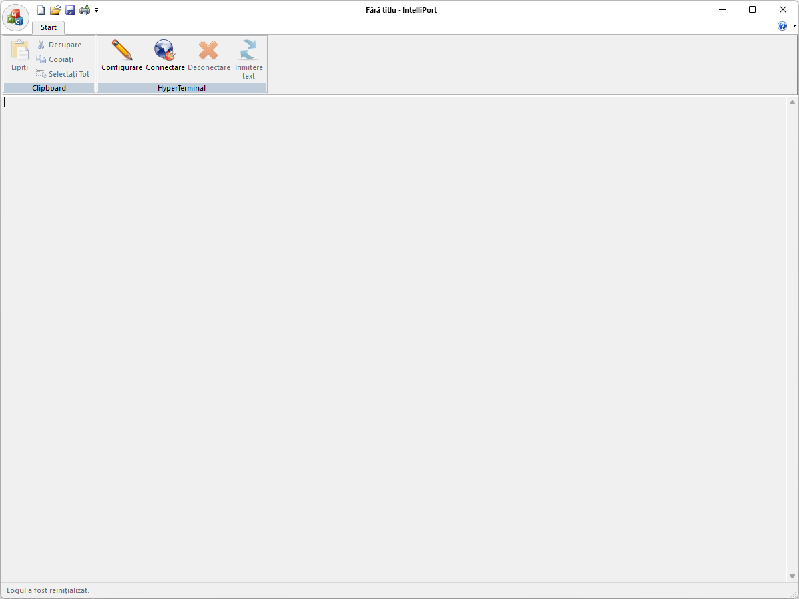This screenshot has height=599, width=799.
Task: Open the Configurare pencil tool
Action: tap(122, 51)
